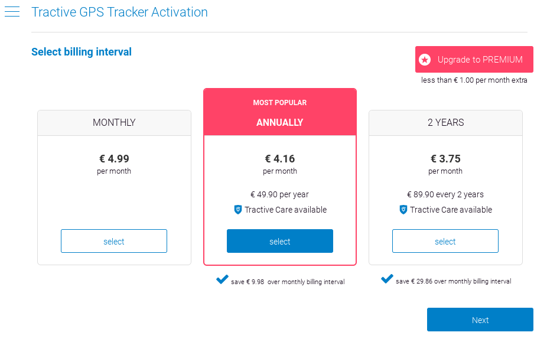The height and width of the screenshot is (342, 547).
Task: Click the 2 YEARS plan header
Action: (x=445, y=123)
